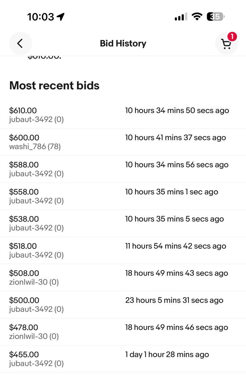The height and width of the screenshot is (375, 246).
Task: Tap the $500.00 bid from 23 hours ago
Action: 123,305
